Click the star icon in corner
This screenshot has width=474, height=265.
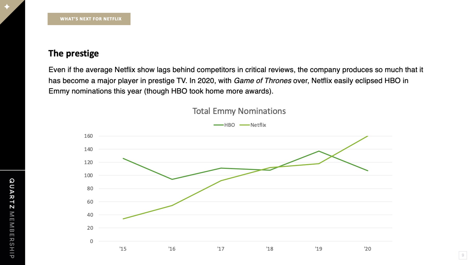(x=7, y=7)
